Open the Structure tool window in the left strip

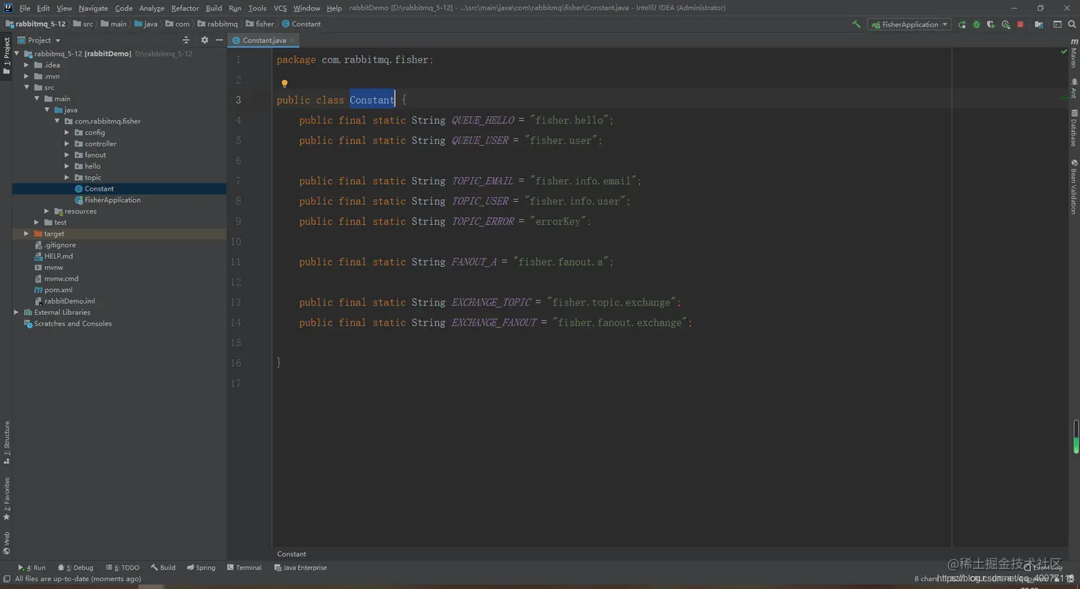(6, 442)
